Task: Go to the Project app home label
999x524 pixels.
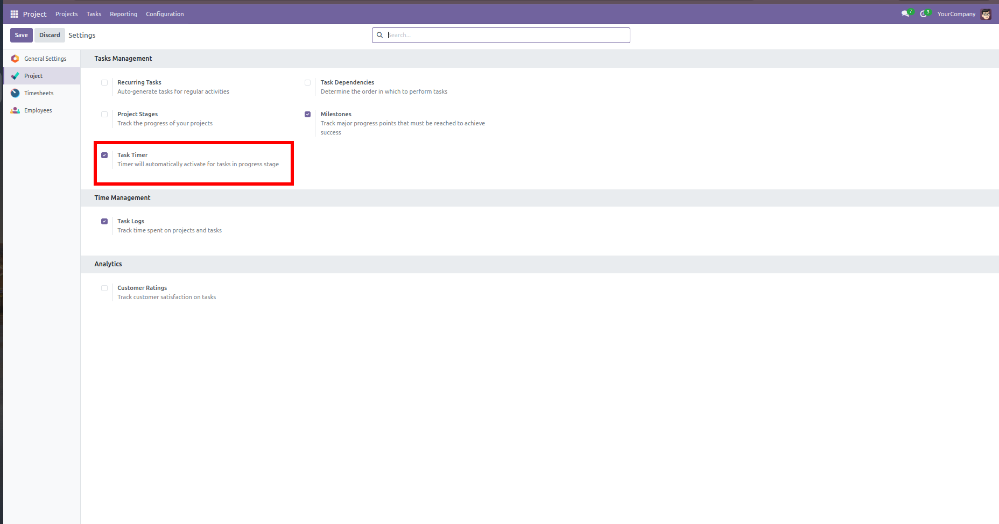Action: [35, 14]
